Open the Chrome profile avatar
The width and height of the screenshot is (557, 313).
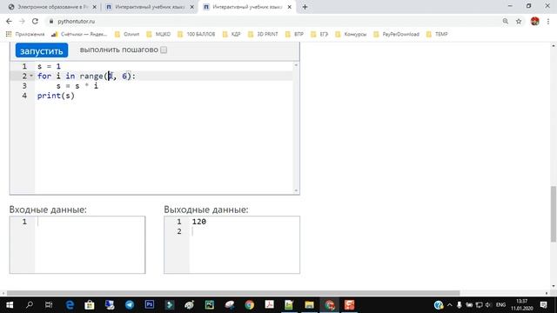(535, 21)
